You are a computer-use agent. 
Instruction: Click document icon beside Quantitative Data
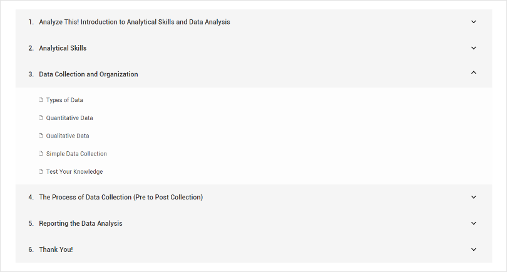tap(41, 118)
